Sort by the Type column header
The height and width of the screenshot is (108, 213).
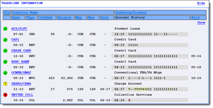coord(31,18)
